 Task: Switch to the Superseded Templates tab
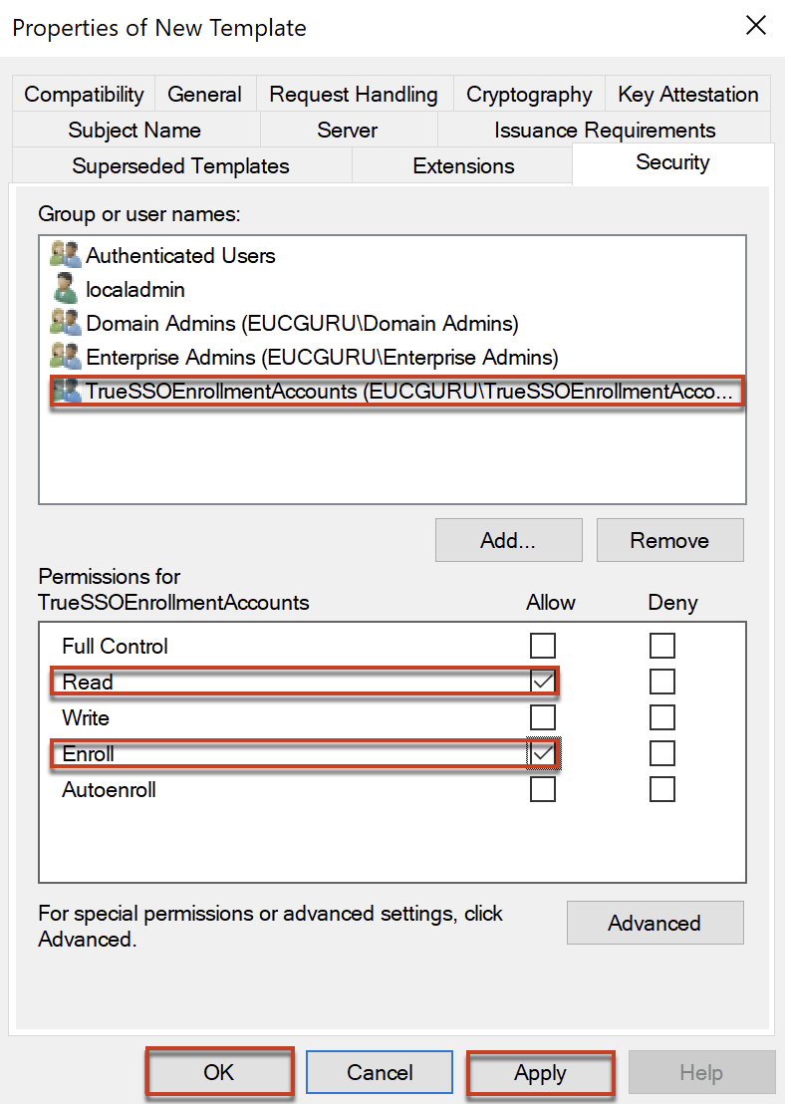(181, 166)
